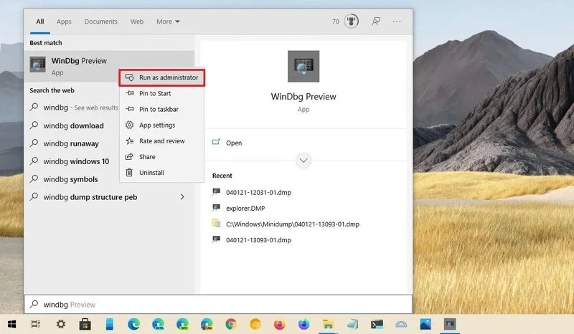The height and width of the screenshot is (334, 574).
Task: Click the windbg search input box
Action: click(x=218, y=305)
